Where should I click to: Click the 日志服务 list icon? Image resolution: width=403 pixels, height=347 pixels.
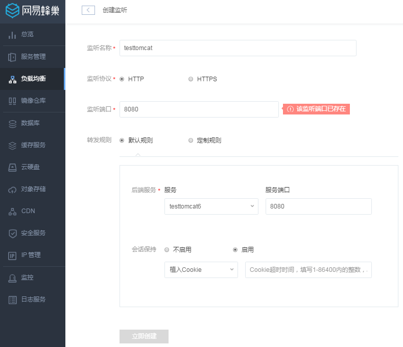point(12,300)
